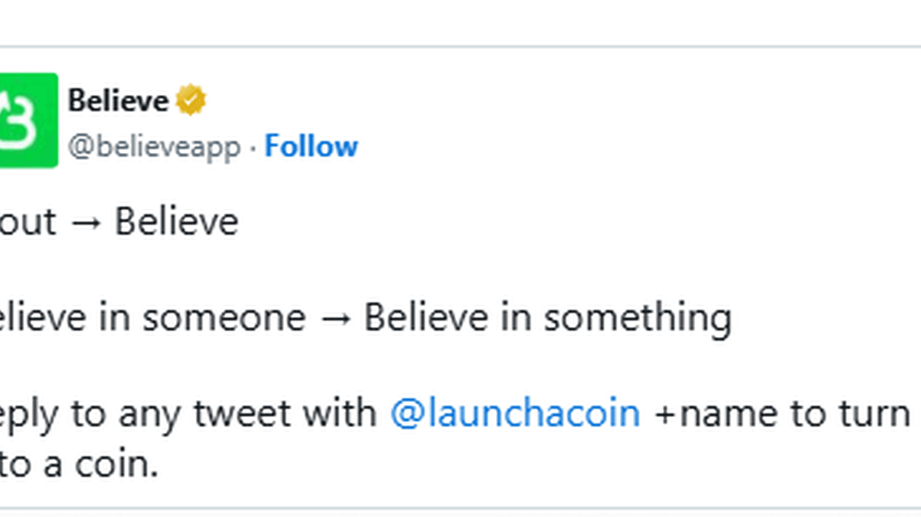Viewport: 921px width, 517px height.
Task: Click "Believe" in the first tweet line
Action: click(177, 222)
